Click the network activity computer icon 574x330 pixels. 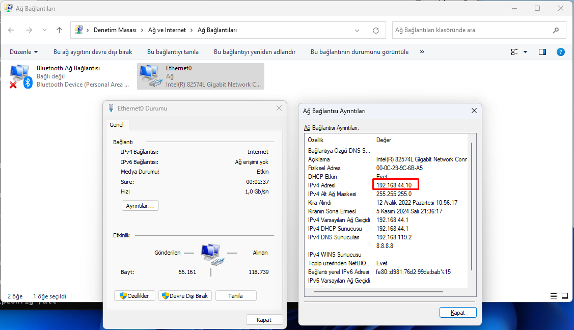tap(212, 254)
